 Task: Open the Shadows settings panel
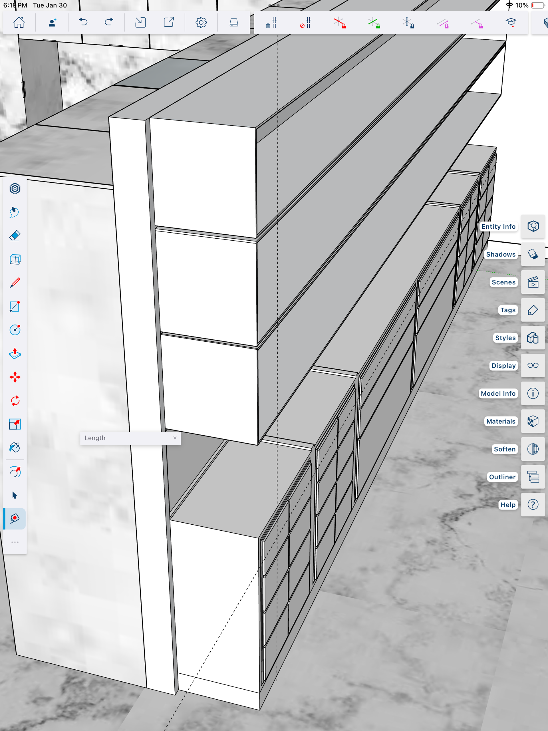coord(533,254)
